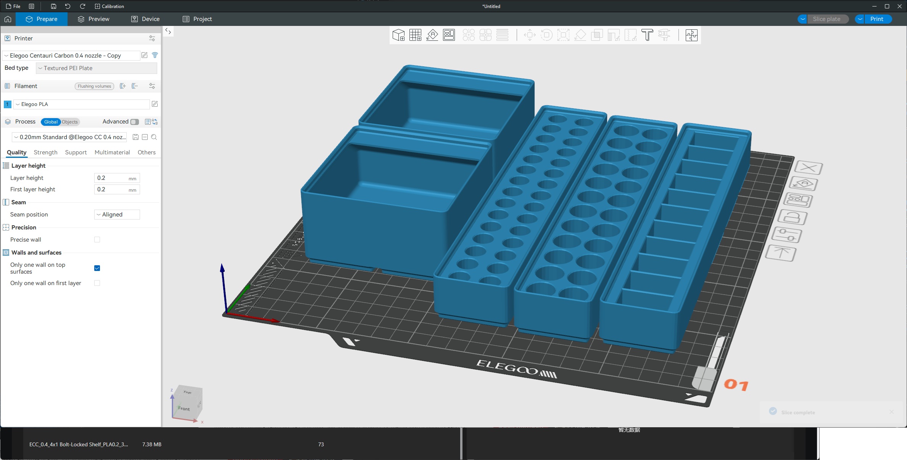The width and height of the screenshot is (907, 460).
Task: Expand the printer preset dropdown
Action: [71, 56]
